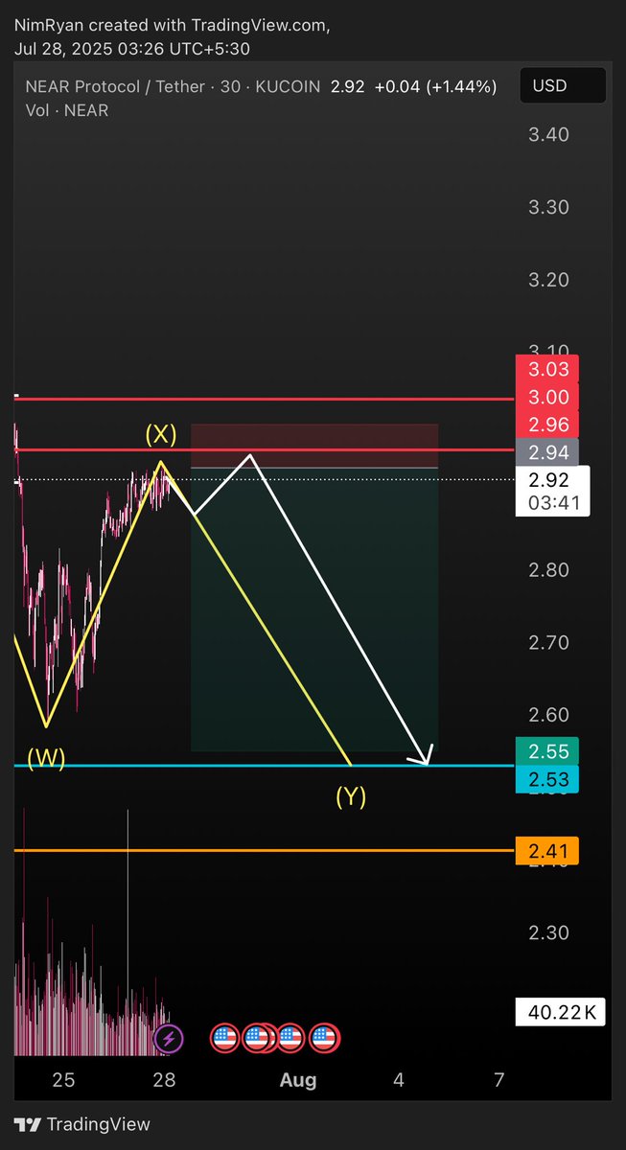
Task: Click the 7 date label on the time axis
Action: click(498, 1080)
